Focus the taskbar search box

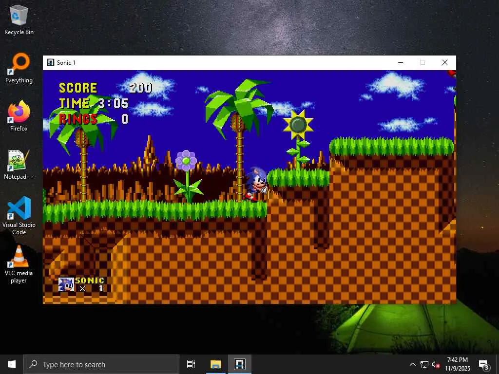(x=101, y=364)
